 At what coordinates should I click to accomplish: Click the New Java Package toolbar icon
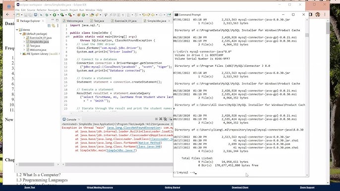(x=79, y=15)
